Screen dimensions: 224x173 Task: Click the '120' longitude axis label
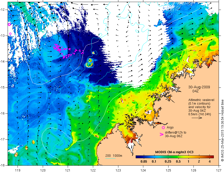pyautogui.click(x=43, y=170)
